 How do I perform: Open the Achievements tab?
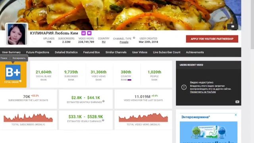point(195,52)
